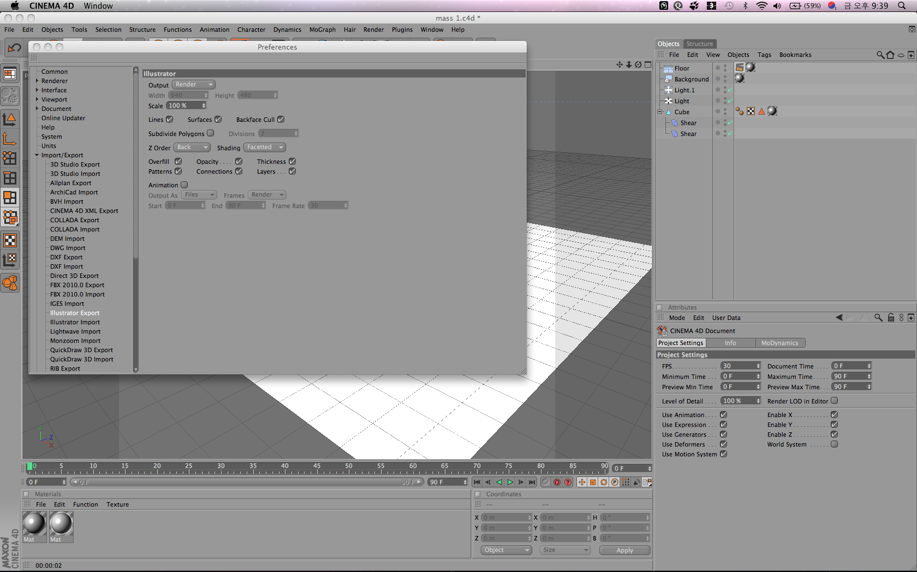The width and height of the screenshot is (917, 572).
Task: Enable Subdivide Polygons checkbox
Action: point(211,133)
